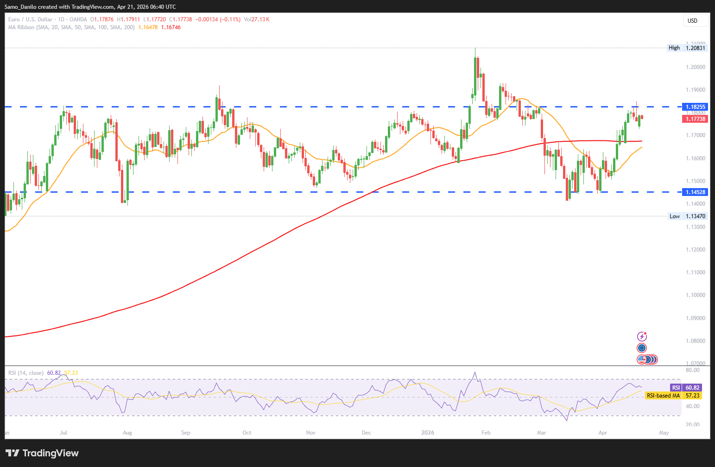This screenshot has width=715, height=467.
Task: Click the RSI (14, close) indicator label
Action: 26,373
